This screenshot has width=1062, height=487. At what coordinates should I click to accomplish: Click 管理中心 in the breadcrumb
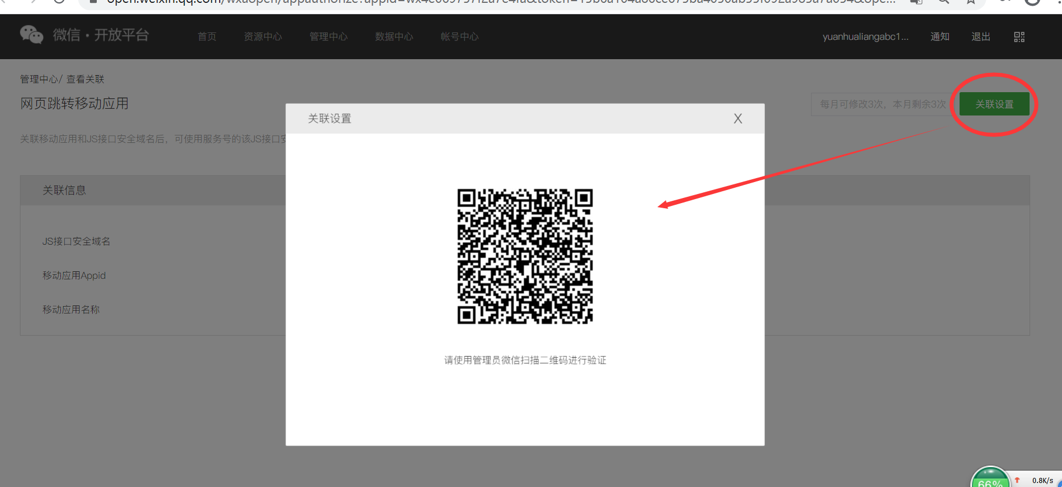click(x=39, y=79)
